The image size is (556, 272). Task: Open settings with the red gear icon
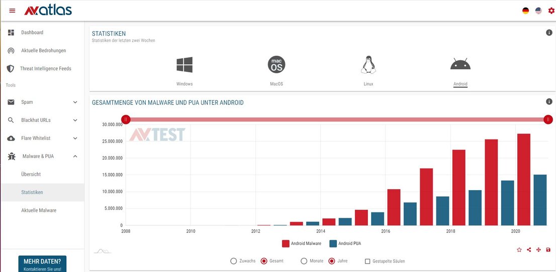(551, 11)
